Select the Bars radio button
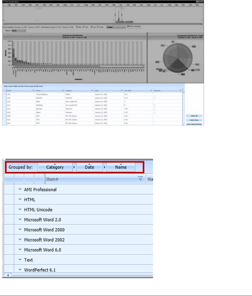Viewport: 252px width, 296px height. pyautogui.click(x=77, y=27)
